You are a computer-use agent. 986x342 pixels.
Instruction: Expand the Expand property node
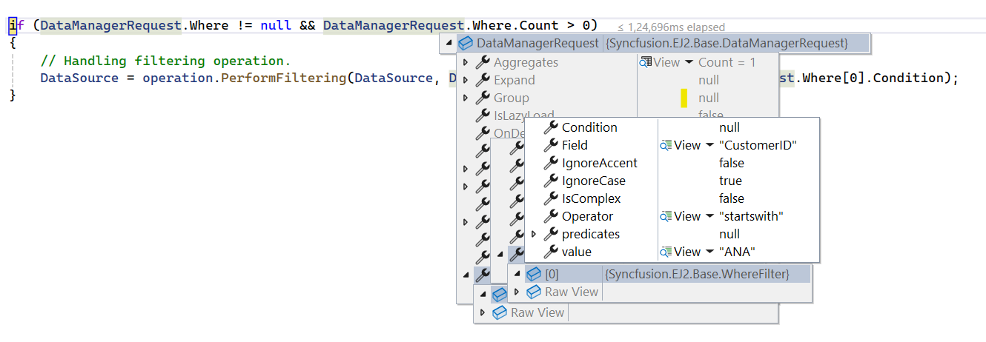tap(466, 80)
